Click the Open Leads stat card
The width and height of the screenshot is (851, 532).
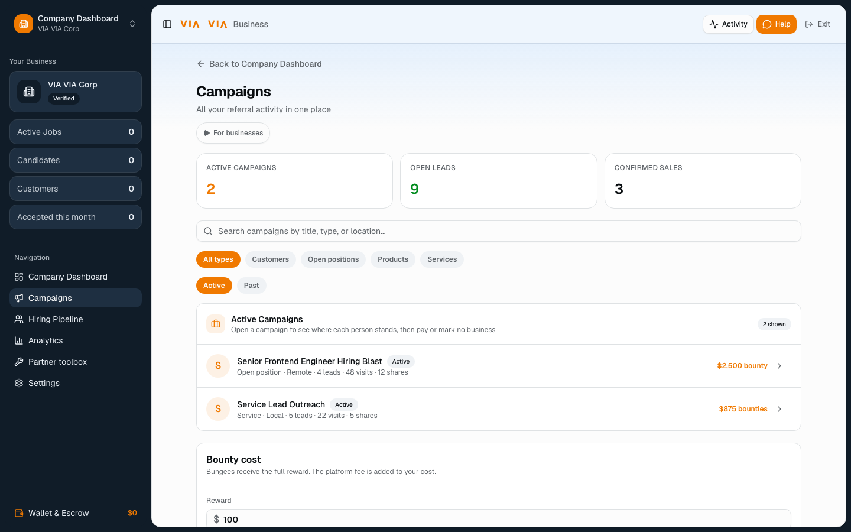click(x=499, y=181)
